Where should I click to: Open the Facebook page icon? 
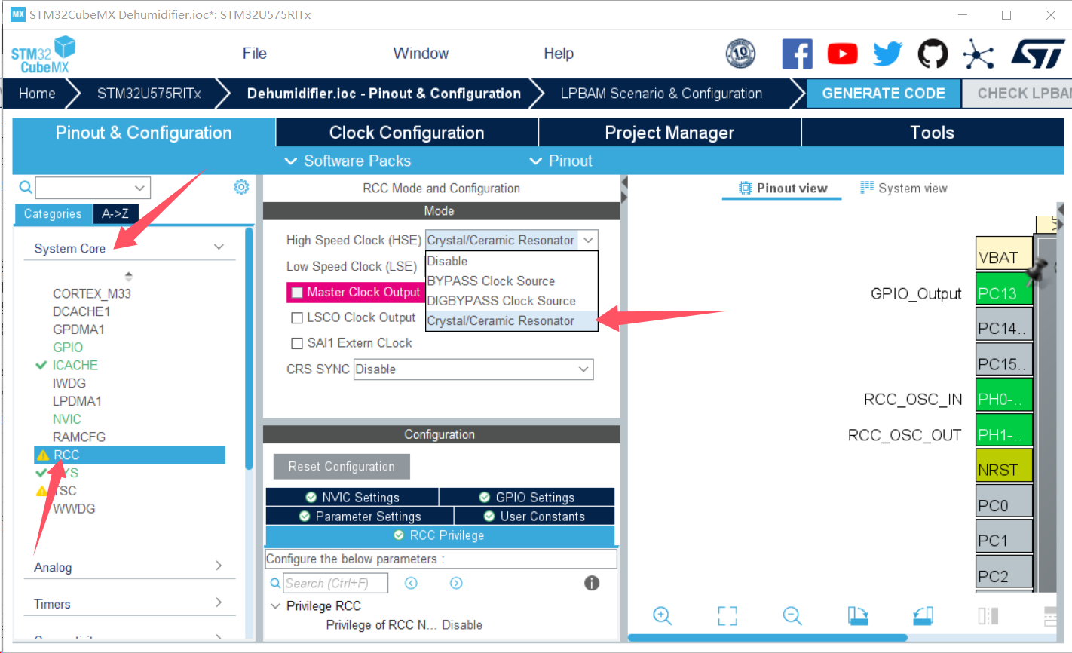797,54
